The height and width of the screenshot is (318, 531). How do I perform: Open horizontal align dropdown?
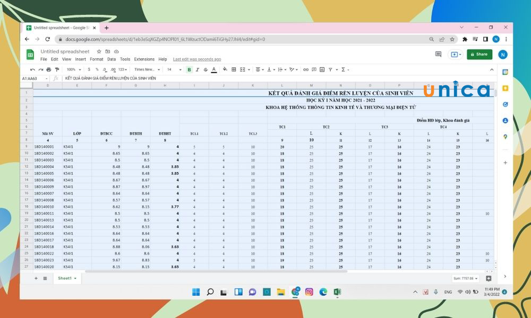click(x=260, y=69)
